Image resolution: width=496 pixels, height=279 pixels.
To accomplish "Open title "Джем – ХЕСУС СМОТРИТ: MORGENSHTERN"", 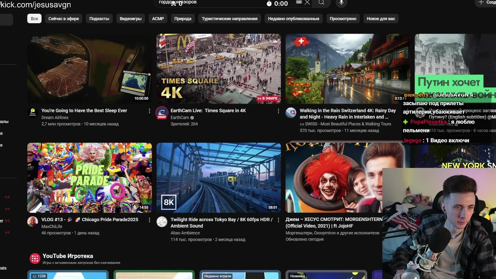I will [334, 222].
